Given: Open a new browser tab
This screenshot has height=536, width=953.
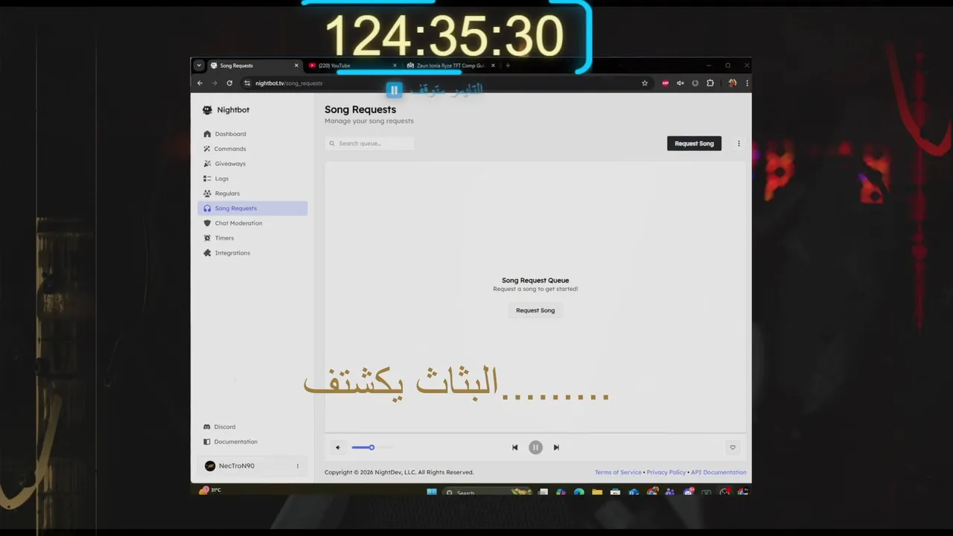Looking at the screenshot, I should (508, 66).
